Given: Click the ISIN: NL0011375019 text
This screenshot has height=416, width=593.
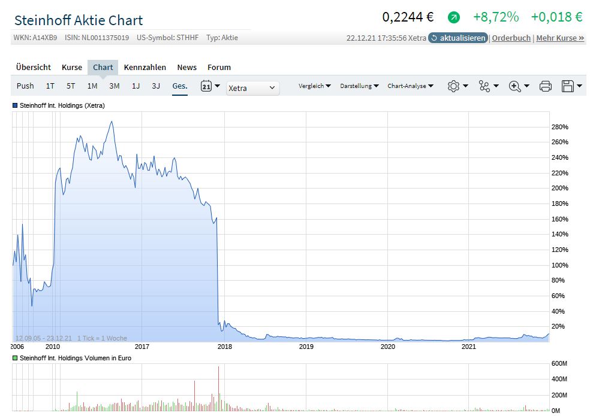Looking at the screenshot, I should (97, 38).
